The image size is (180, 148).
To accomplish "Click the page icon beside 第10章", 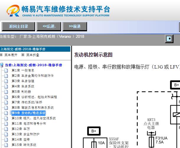I will point(6,118).
